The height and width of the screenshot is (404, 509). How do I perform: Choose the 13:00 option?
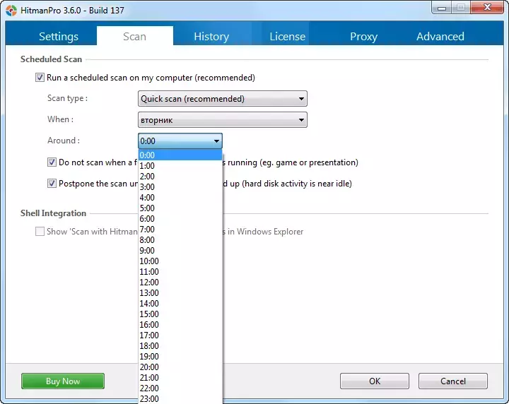click(180, 293)
